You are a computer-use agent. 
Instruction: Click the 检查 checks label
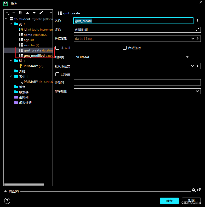pos(22,87)
